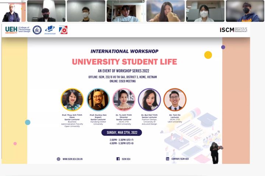Select the participant video with blue flame hoodie
The height and width of the screenshot is (176, 265).
point(245,11)
